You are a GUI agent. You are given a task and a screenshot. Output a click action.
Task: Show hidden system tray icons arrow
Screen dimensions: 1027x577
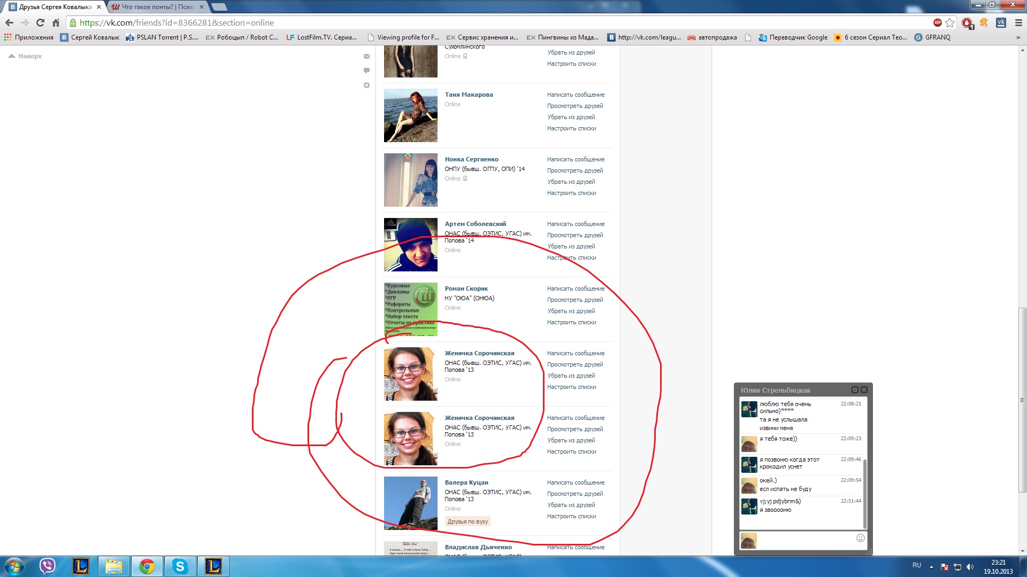931,566
